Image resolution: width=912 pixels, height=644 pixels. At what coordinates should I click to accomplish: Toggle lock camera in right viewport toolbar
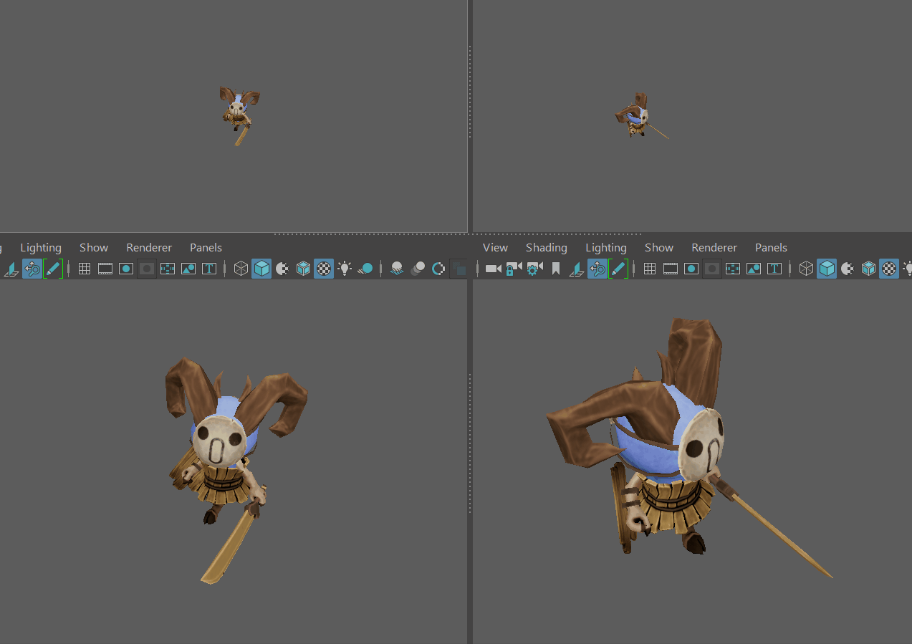click(x=514, y=269)
